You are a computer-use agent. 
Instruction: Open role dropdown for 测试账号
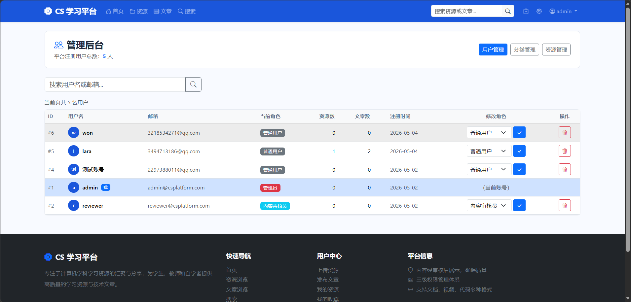click(489, 170)
